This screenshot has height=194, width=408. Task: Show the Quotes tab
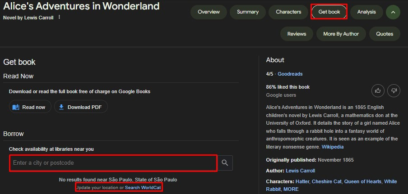click(x=385, y=34)
